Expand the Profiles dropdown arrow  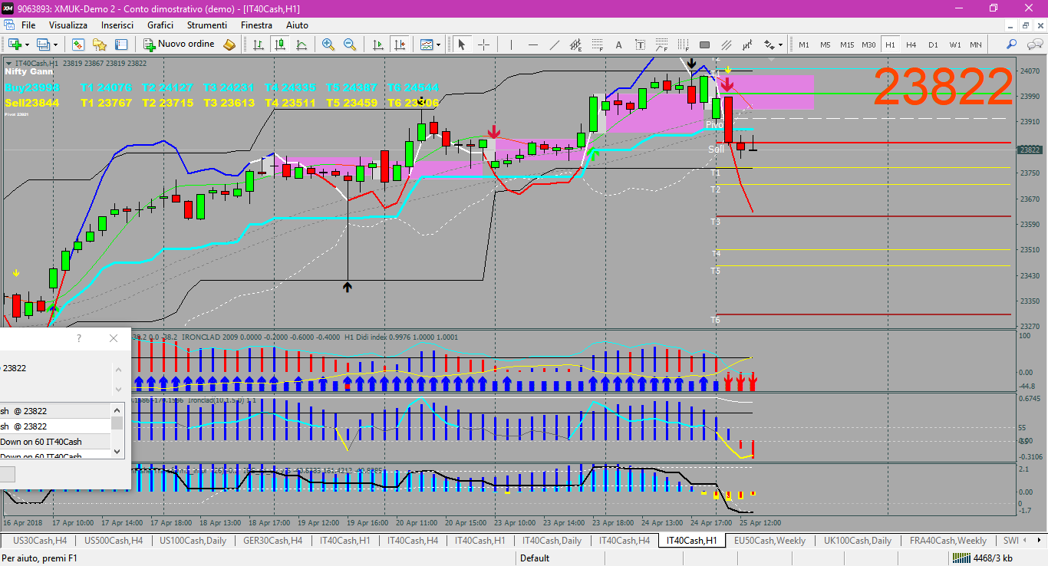pyautogui.click(x=55, y=44)
